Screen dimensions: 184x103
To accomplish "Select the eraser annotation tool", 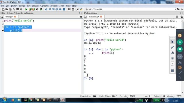I will (172, 53).
